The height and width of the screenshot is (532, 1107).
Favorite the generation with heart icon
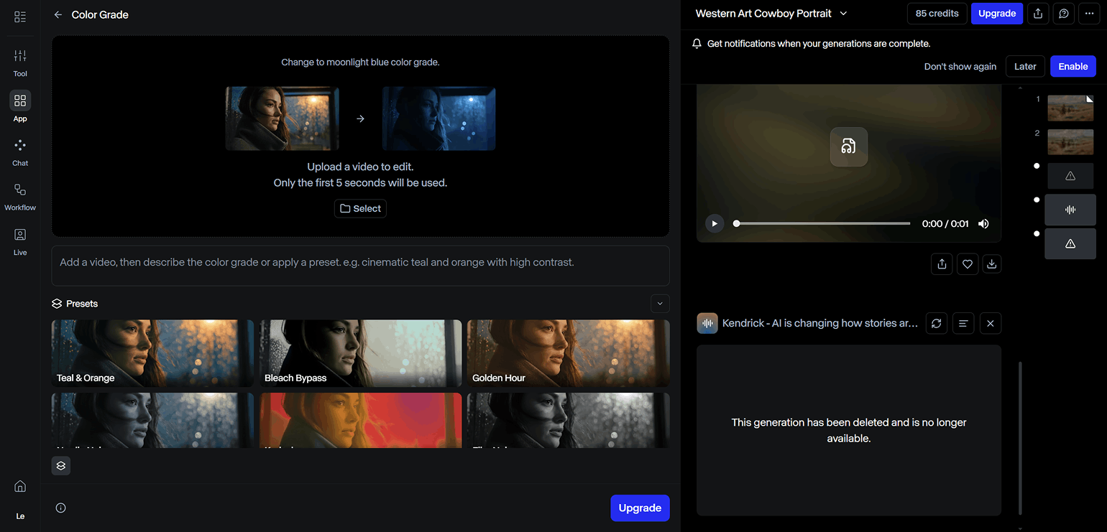967,264
